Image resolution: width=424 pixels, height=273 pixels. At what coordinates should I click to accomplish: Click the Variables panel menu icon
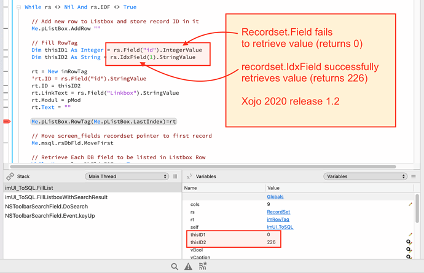[x=414, y=176]
